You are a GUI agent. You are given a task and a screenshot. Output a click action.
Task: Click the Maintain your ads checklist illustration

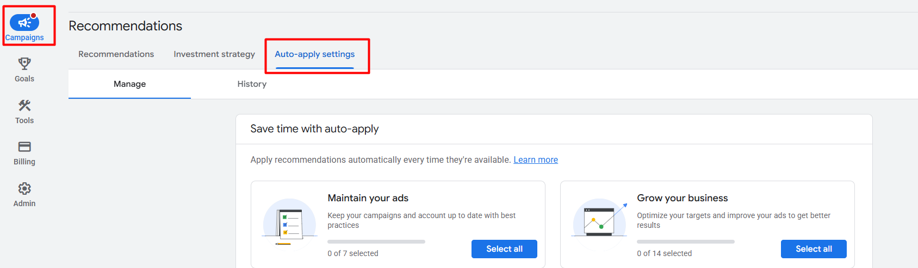[289, 224]
